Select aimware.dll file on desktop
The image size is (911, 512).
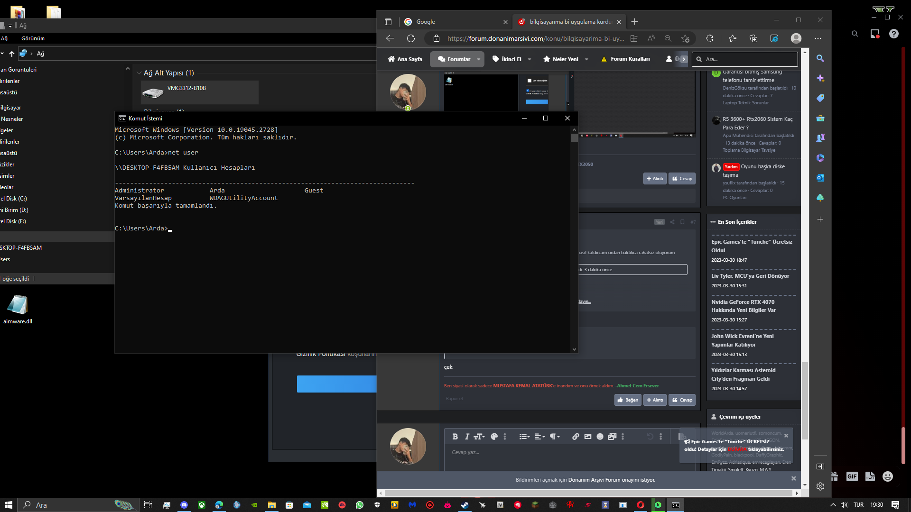coord(18,309)
